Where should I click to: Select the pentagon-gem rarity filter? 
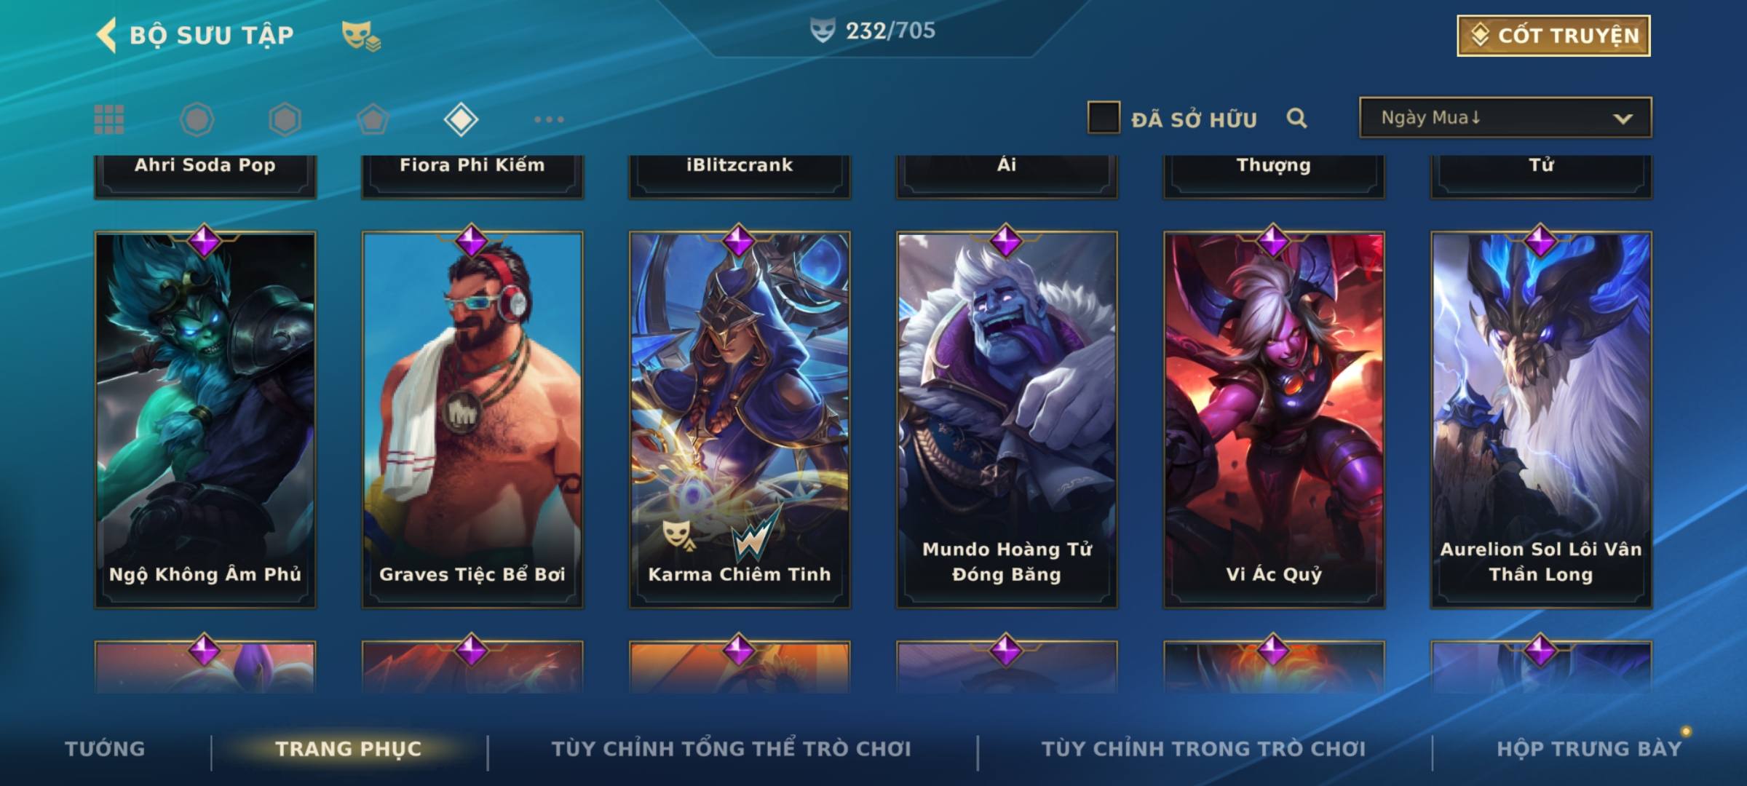click(373, 119)
